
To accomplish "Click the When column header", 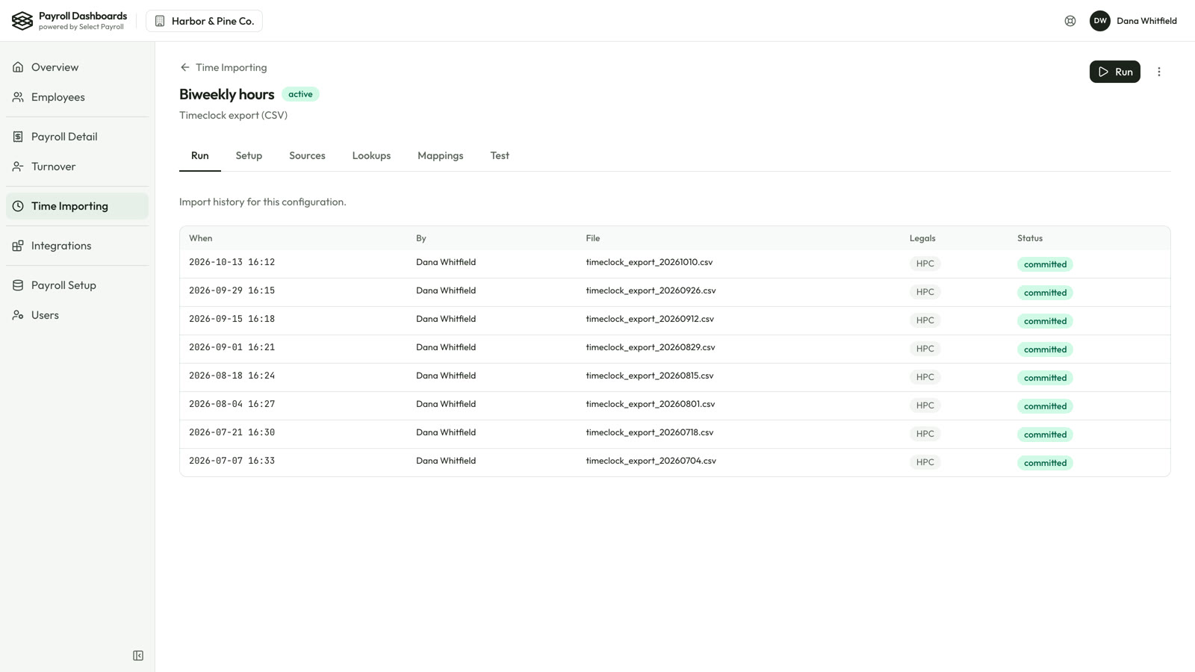I will click(200, 238).
